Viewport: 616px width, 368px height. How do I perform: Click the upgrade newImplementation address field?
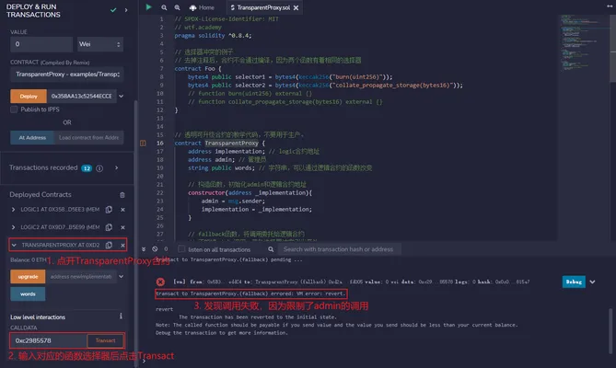click(81, 277)
